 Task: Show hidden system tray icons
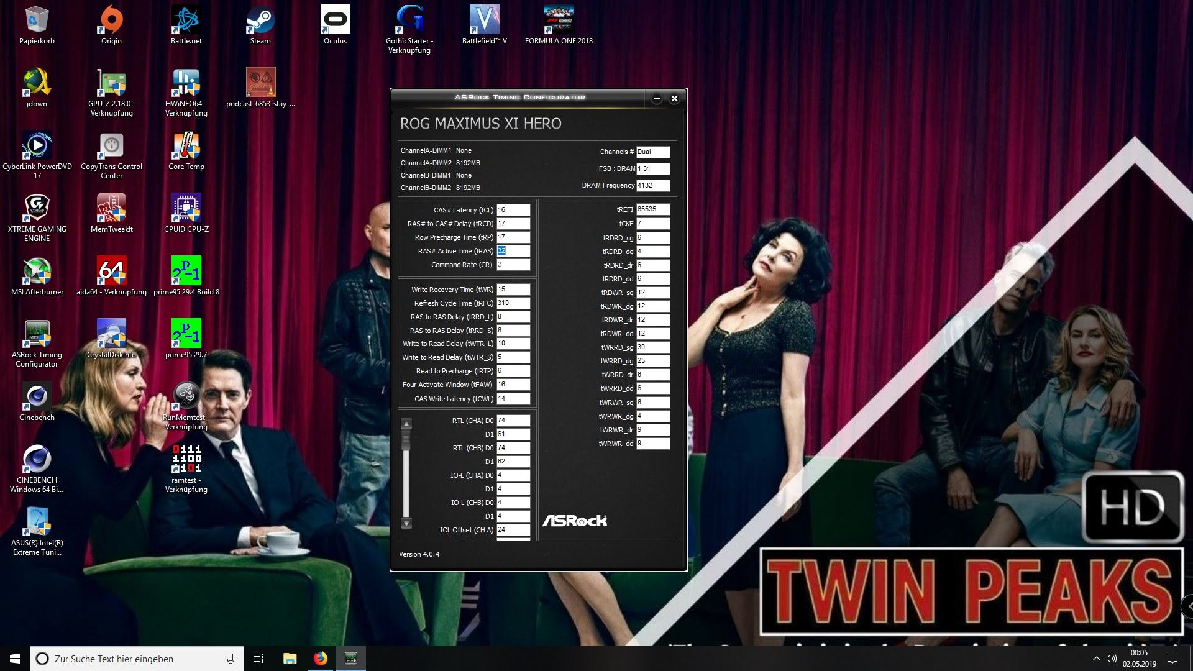pos(1096,659)
